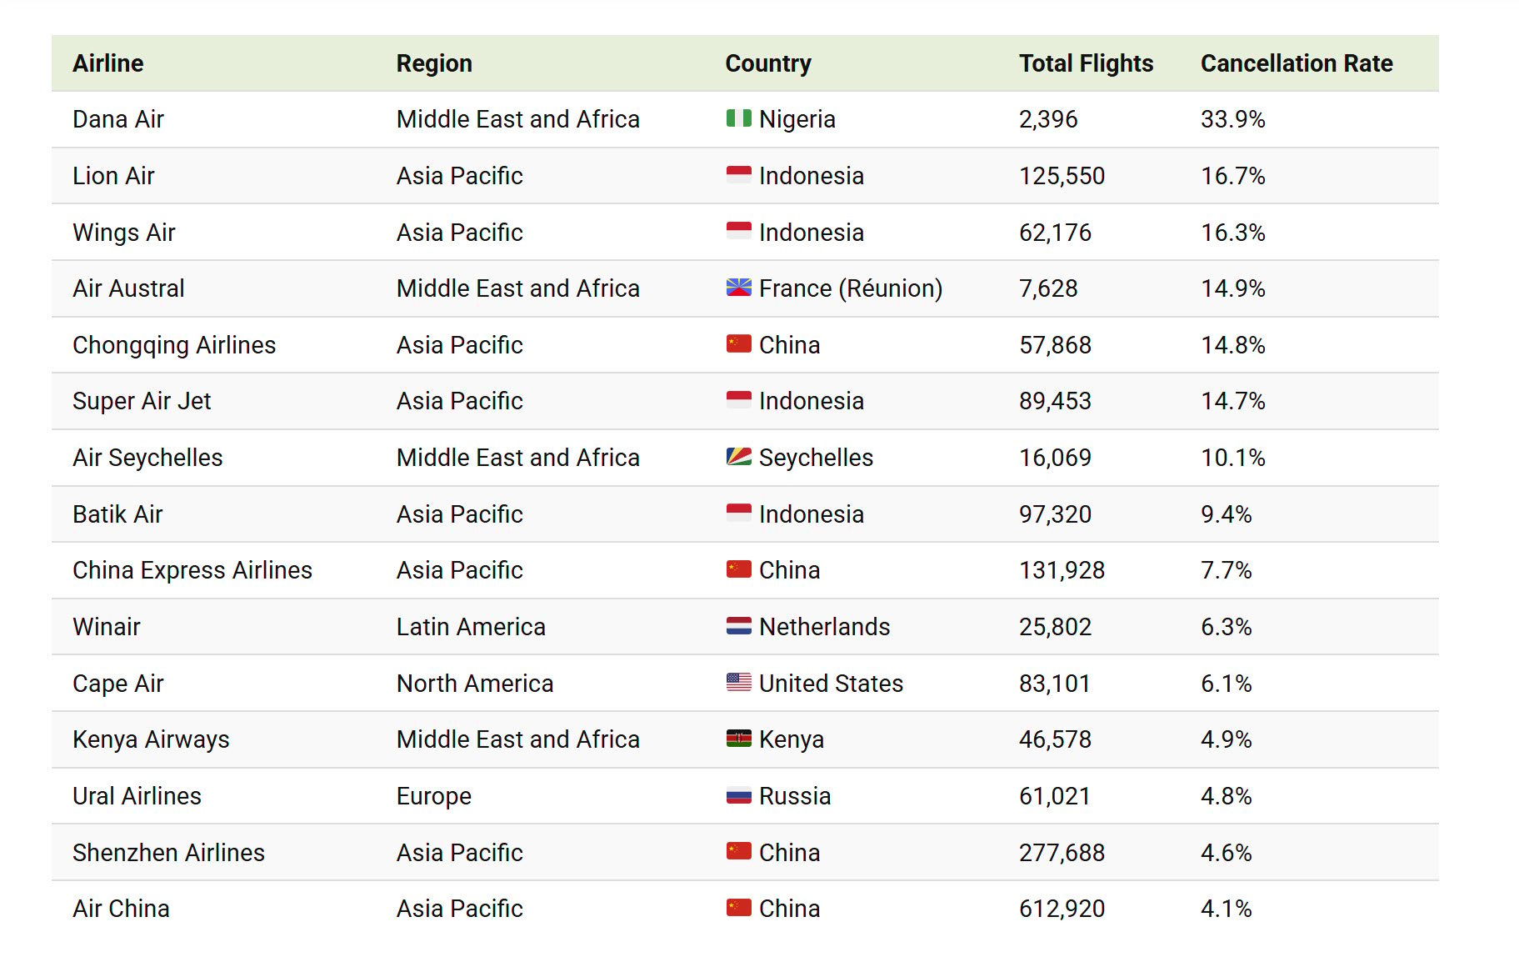1519x972 pixels.
Task: Select the Chongqing Airlines cell
Action: click(x=174, y=345)
